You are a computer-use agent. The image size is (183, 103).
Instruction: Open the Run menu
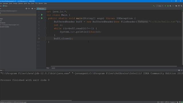(x=29, y=3)
